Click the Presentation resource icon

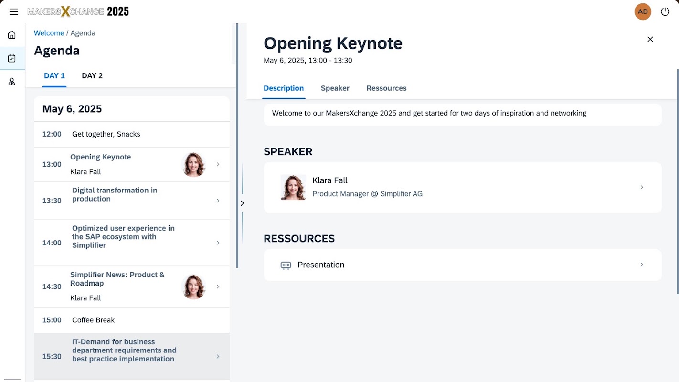286,265
